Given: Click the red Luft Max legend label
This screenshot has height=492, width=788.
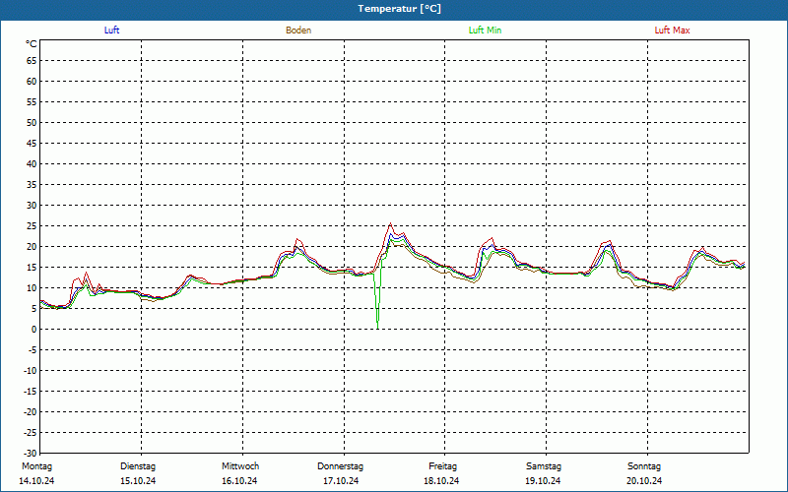Looking at the screenshot, I should pyautogui.click(x=672, y=31).
